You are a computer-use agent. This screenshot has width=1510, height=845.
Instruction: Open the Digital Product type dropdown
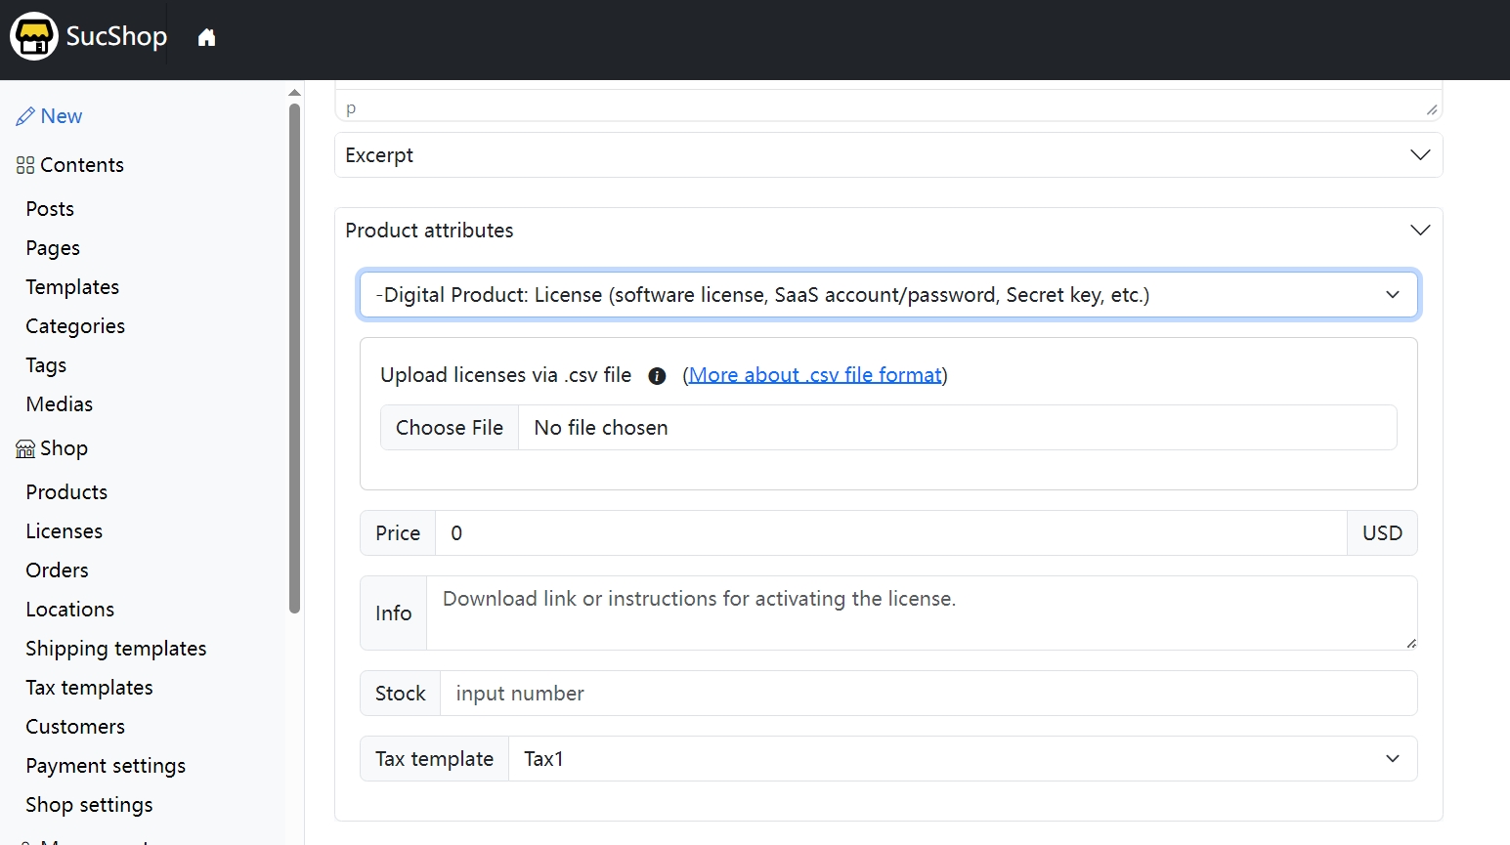tap(887, 295)
